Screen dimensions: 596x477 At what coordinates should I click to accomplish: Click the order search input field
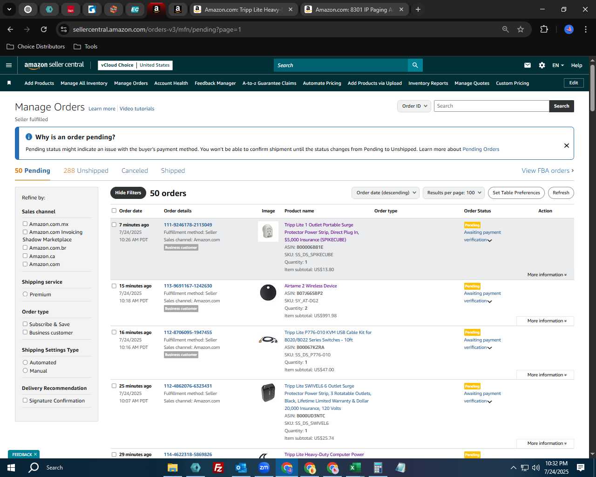[491, 106]
